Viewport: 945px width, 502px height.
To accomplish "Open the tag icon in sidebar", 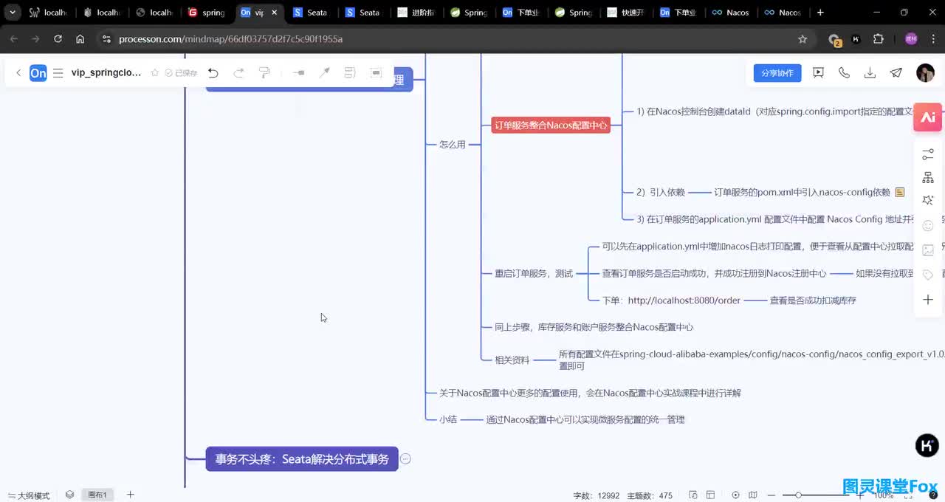I will pyautogui.click(x=928, y=275).
